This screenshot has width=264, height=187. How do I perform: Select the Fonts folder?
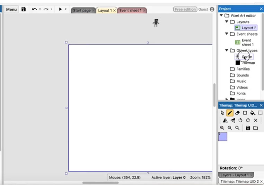241,93
